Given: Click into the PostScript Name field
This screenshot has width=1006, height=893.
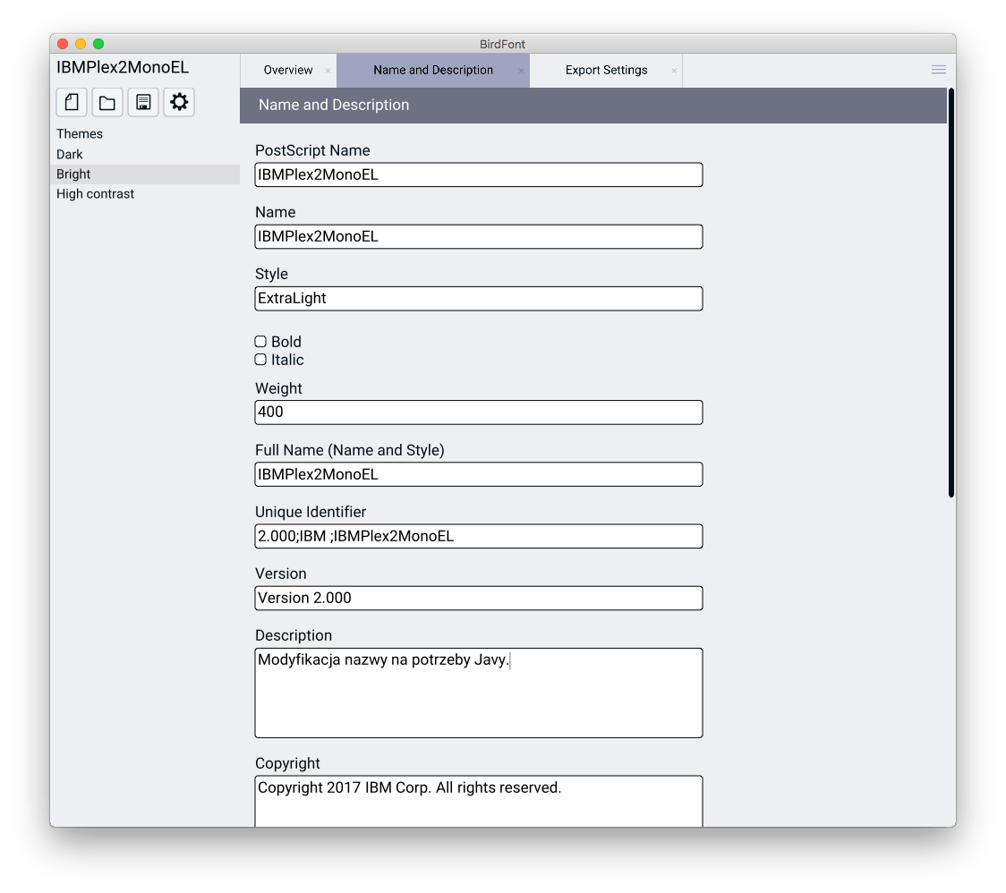Looking at the screenshot, I should (x=478, y=175).
